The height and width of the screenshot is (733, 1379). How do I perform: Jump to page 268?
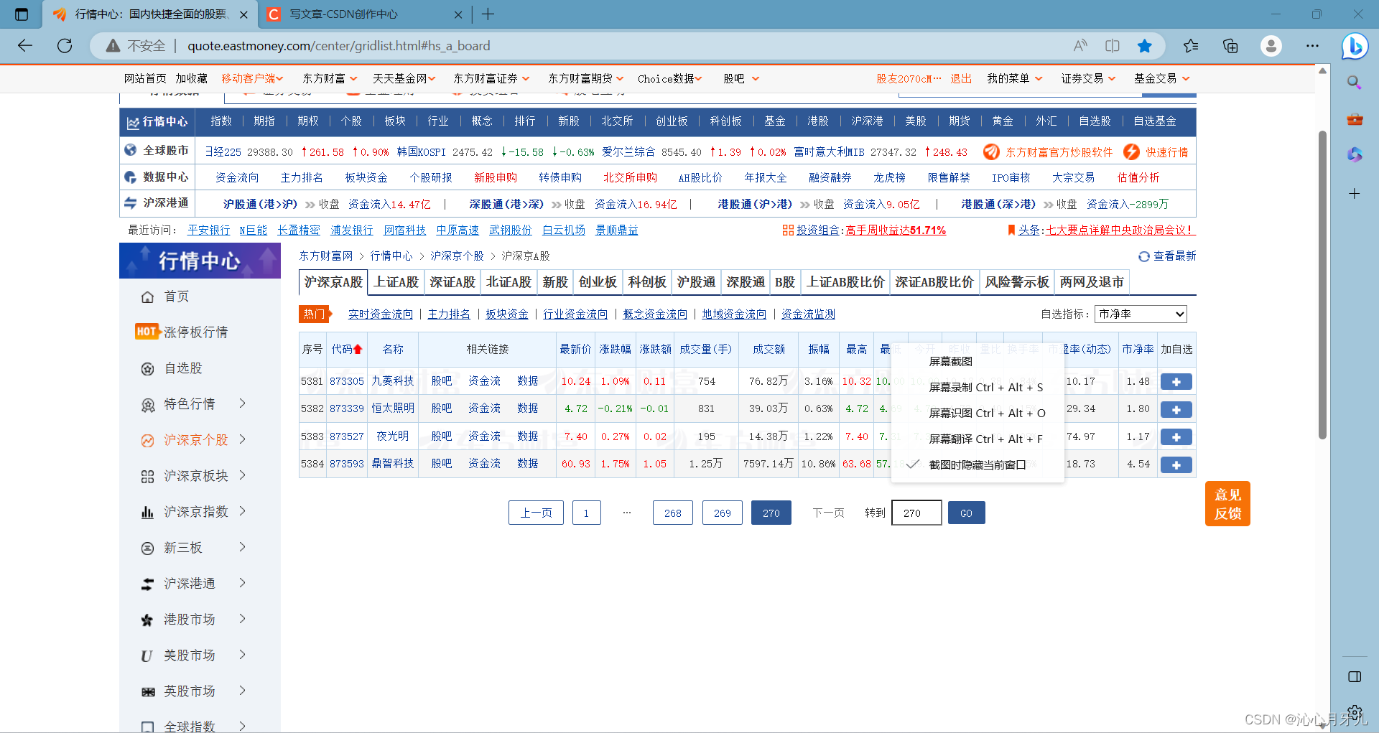click(673, 513)
